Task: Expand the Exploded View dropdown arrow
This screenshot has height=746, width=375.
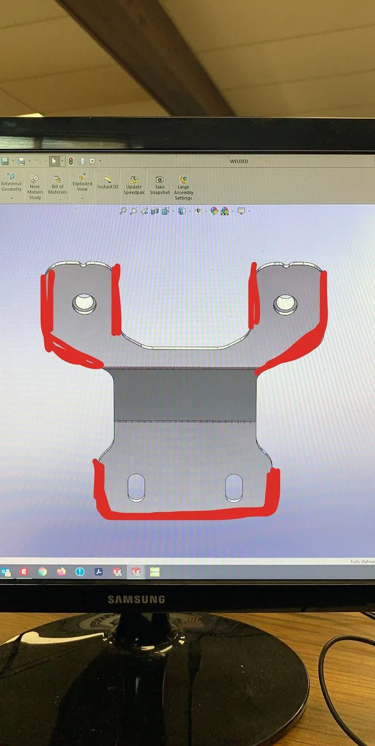Action: [x=82, y=198]
